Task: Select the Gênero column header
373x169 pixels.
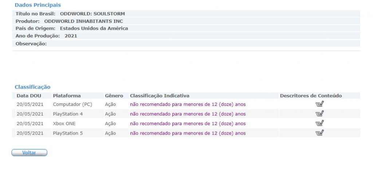Action: [x=114, y=96]
